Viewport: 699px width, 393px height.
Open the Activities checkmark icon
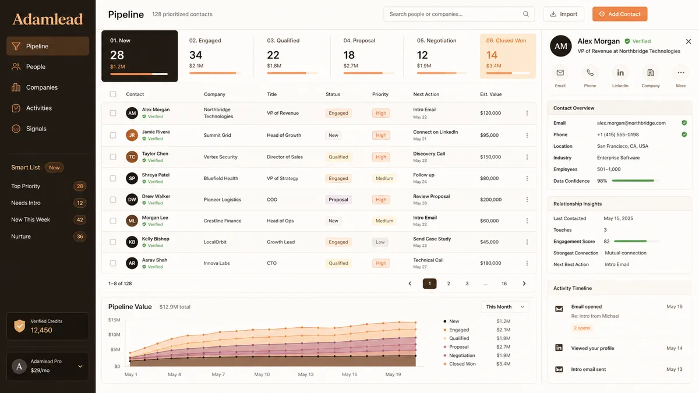click(16, 108)
